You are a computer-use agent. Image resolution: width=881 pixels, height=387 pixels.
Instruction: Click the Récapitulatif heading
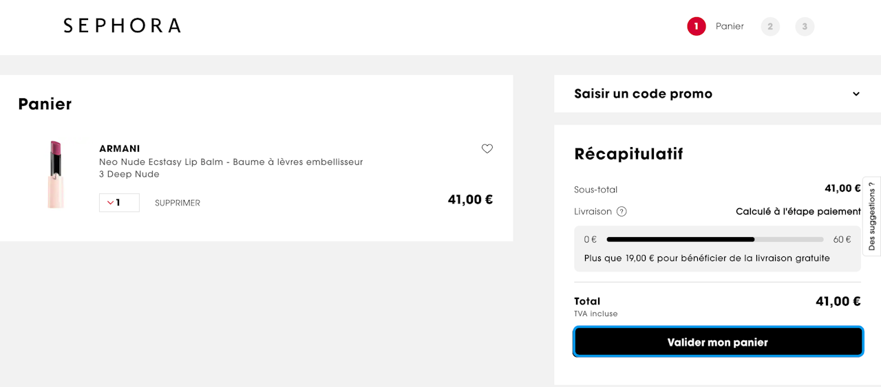pos(628,154)
